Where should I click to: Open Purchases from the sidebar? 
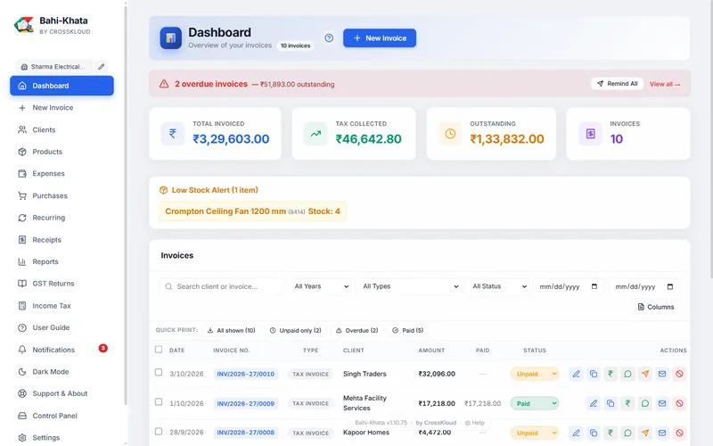61,195
